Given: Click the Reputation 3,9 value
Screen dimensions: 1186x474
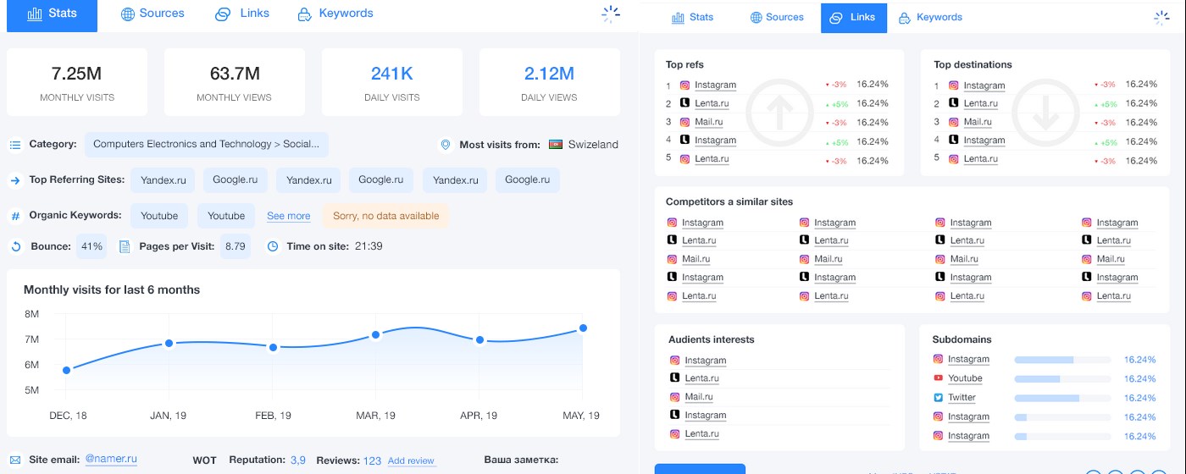Looking at the screenshot, I should [x=298, y=460].
